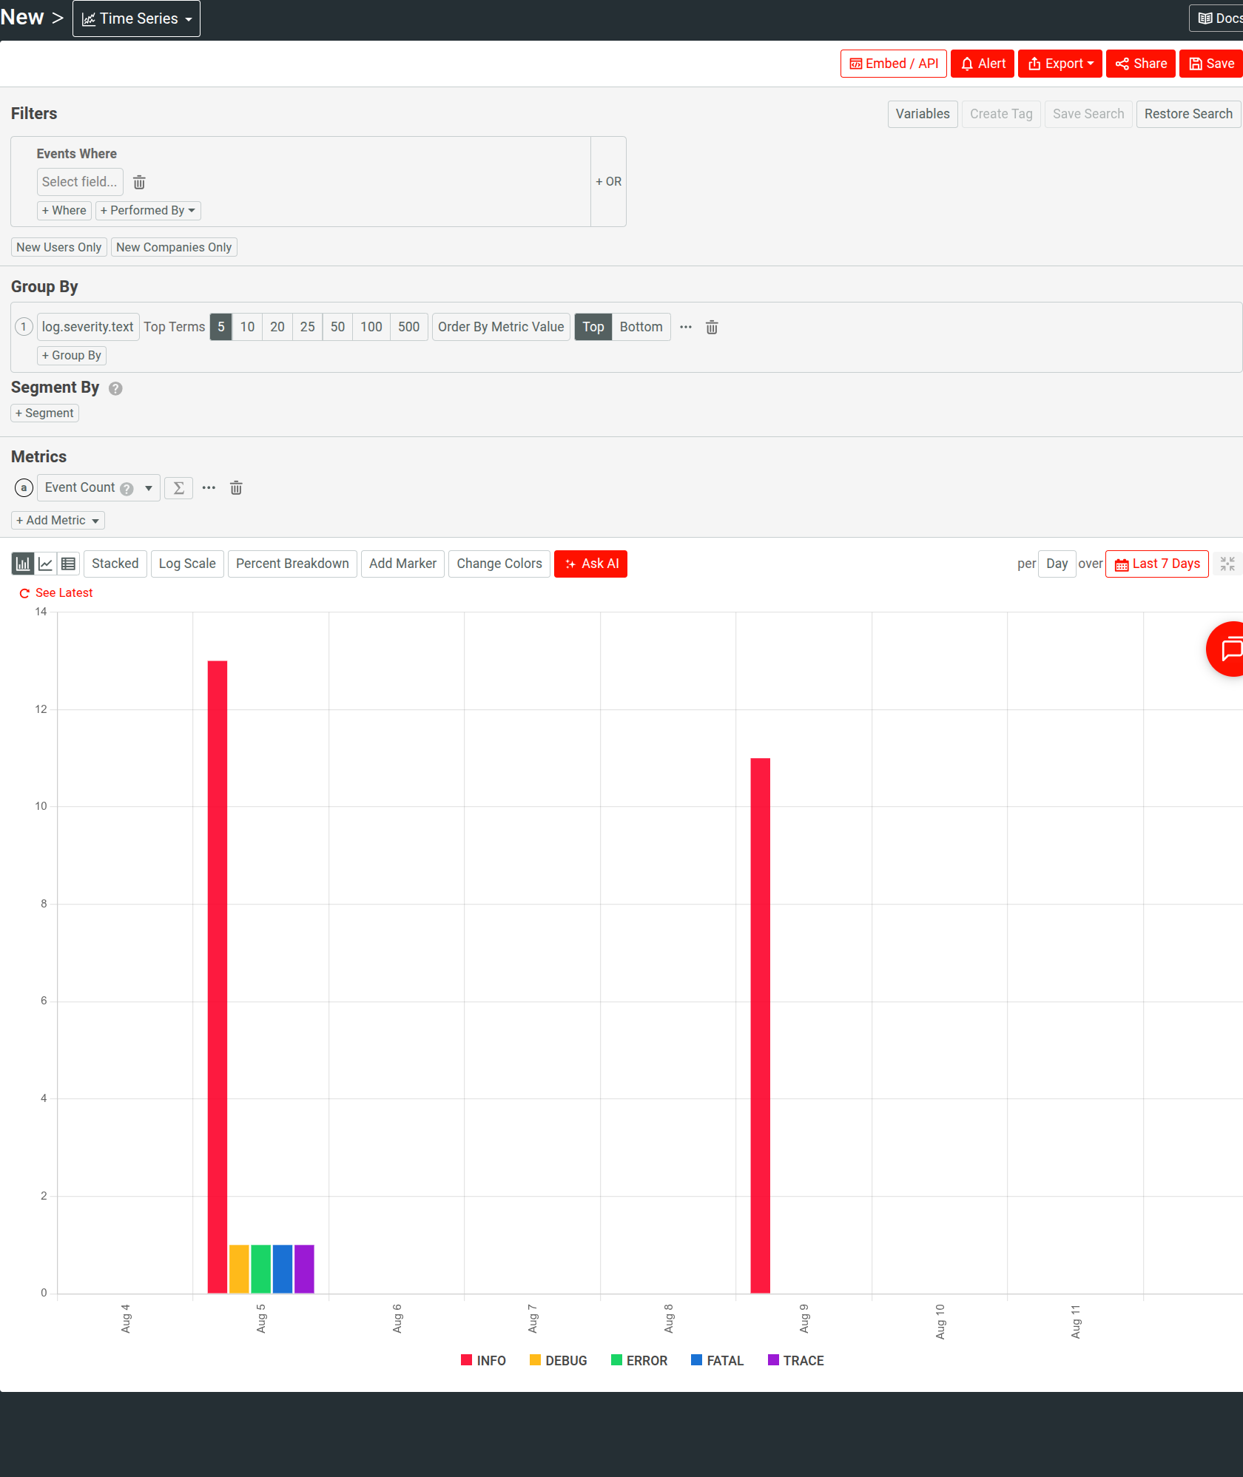
Task: Click the Select field input under Events Where
Action: [79, 182]
